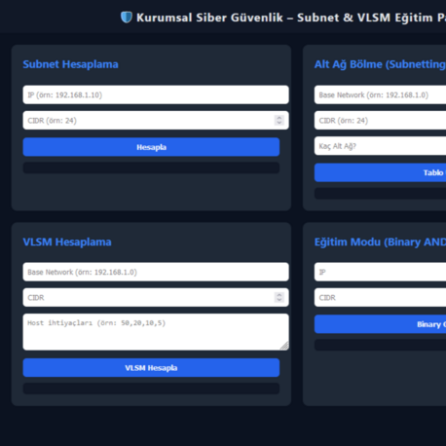Click the VLSM Hesaplama heading
Screen dimensions: 446x446
point(67,242)
